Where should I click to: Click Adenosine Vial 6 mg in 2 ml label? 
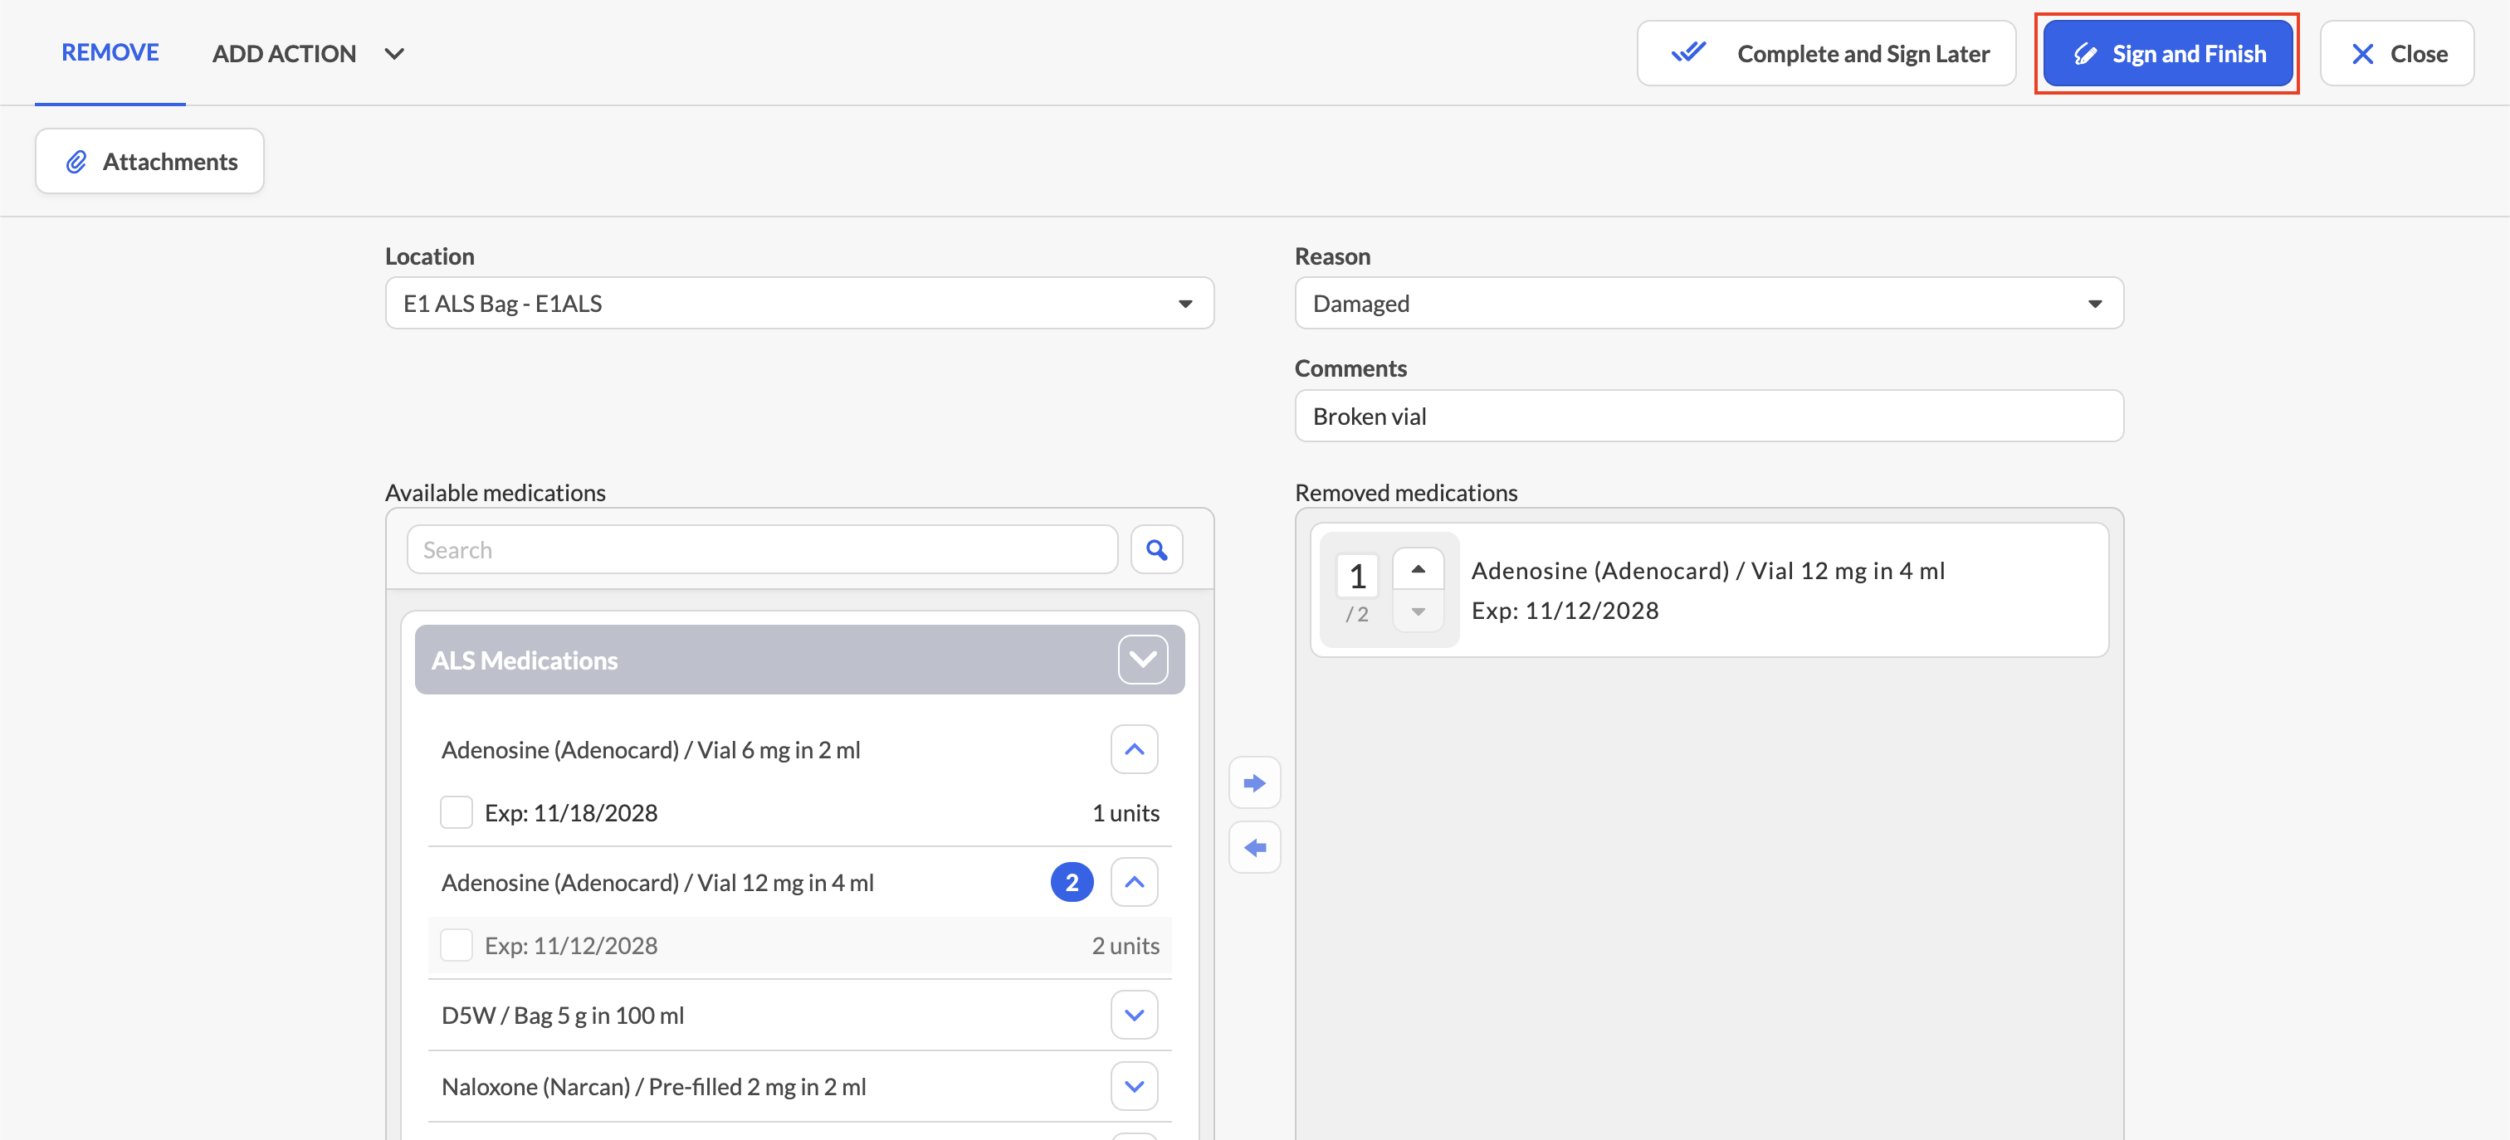(x=651, y=750)
